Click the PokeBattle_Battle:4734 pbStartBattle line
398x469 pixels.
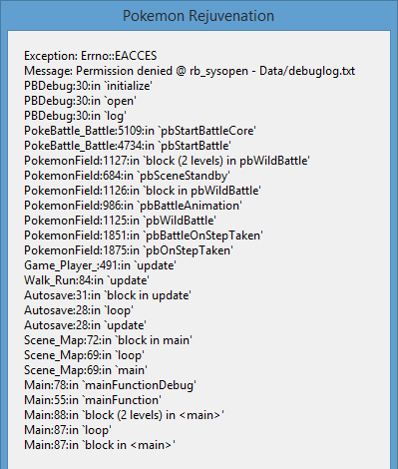(128, 146)
